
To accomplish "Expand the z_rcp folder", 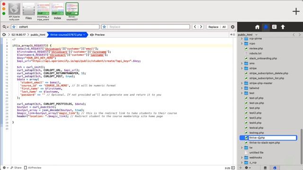I will [x=241, y=162].
